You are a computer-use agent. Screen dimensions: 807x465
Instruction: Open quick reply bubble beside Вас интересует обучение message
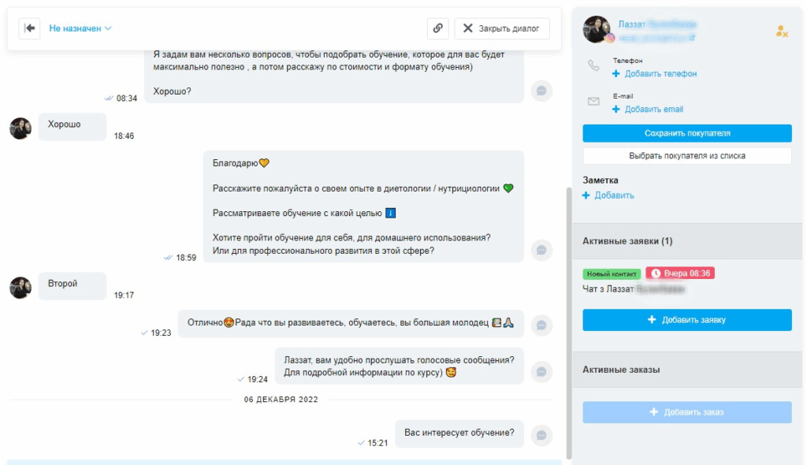[541, 433]
